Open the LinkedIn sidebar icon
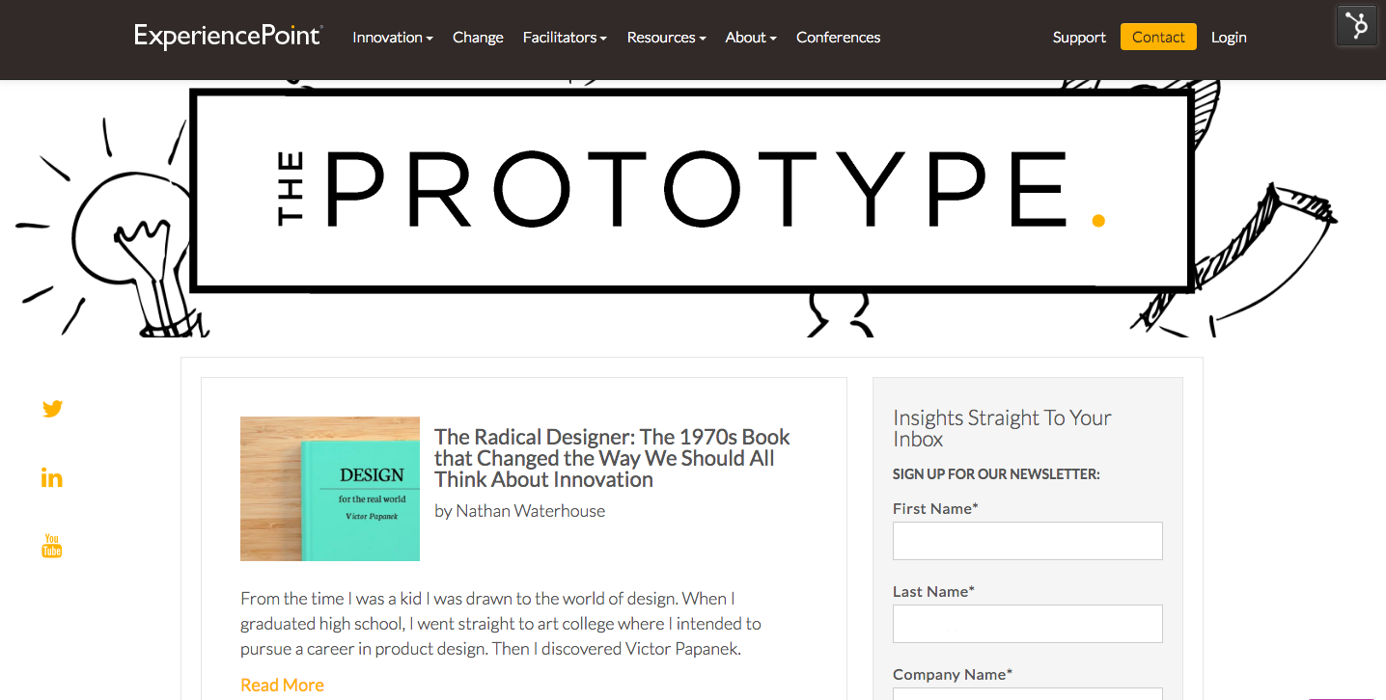 point(52,477)
